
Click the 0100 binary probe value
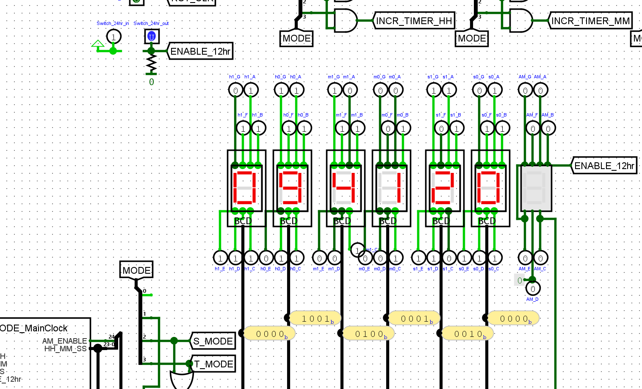tap(369, 334)
